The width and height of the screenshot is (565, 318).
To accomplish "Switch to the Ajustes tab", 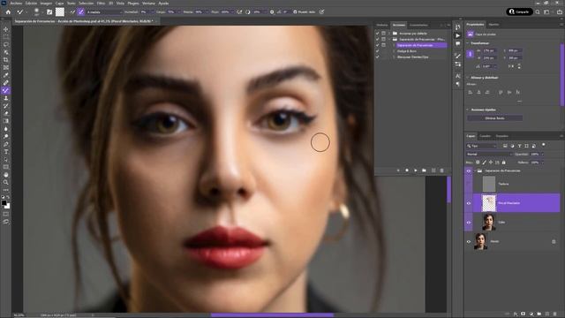I will click(493, 25).
